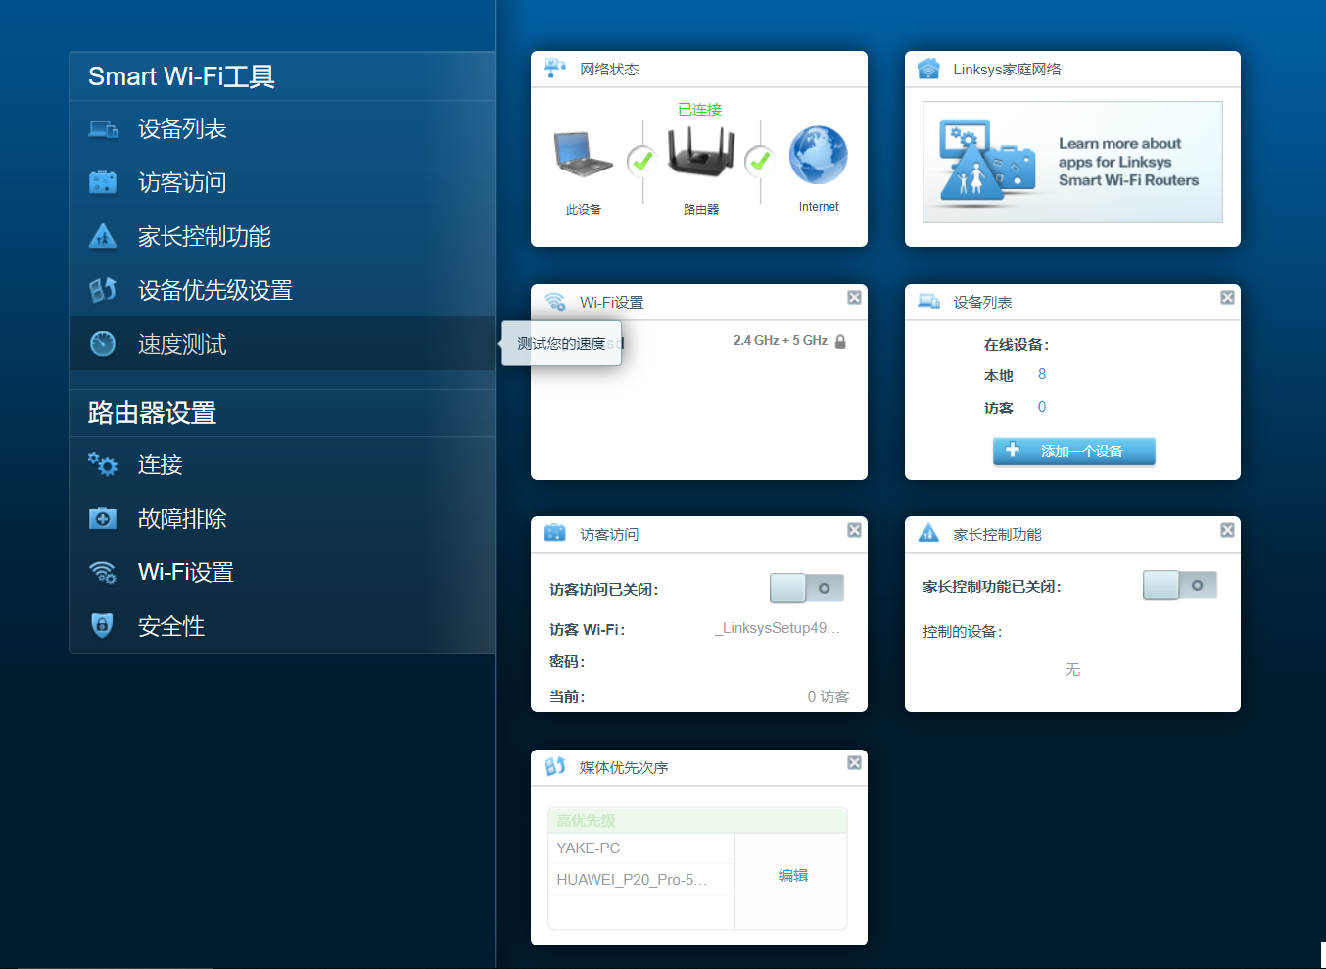
Task: Click the 访客访问 sidebar icon
Action: (x=103, y=182)
